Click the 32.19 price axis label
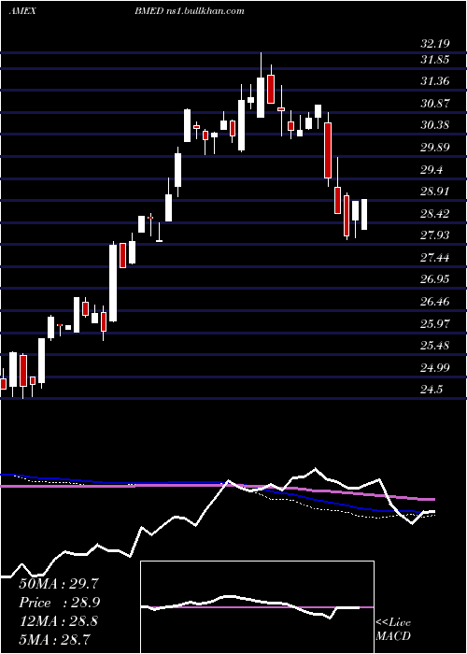Screen dimensions: 467x654 coord(434,44)
